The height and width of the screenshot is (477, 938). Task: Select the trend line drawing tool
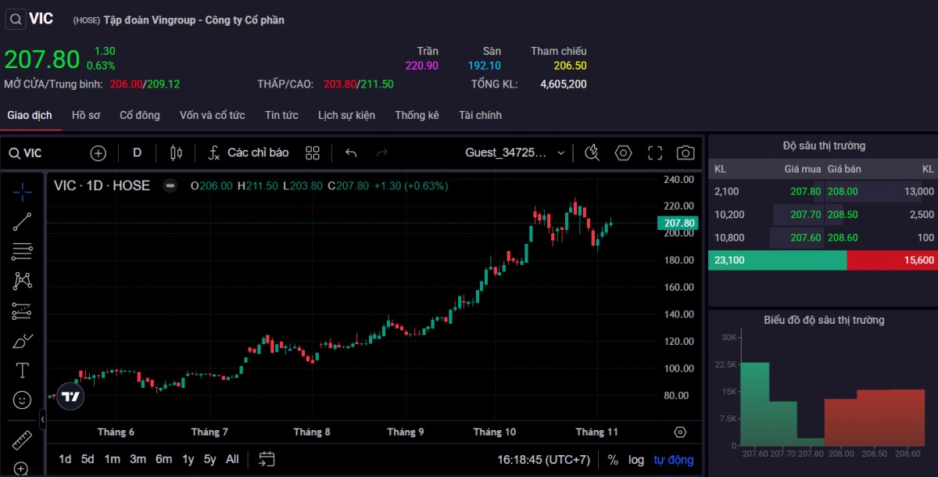point(23,221)
